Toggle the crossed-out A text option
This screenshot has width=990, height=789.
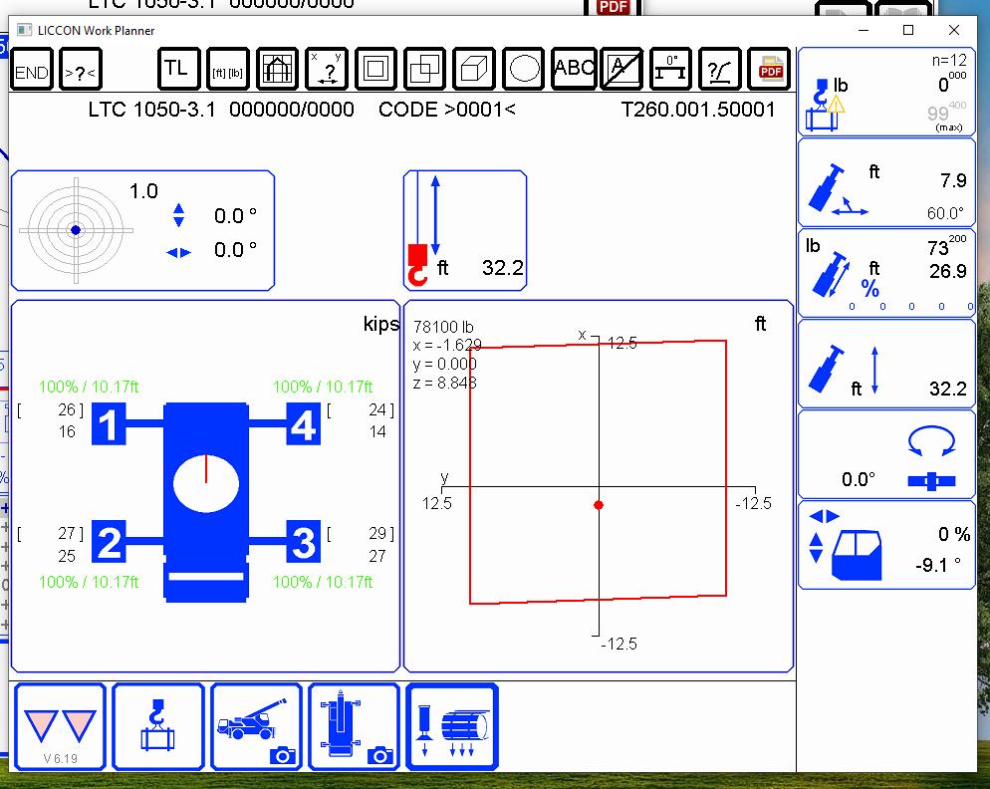pos(621,69)
